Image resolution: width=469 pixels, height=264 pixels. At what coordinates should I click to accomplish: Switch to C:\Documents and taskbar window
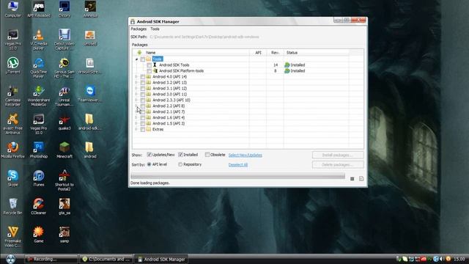[106, 259]
